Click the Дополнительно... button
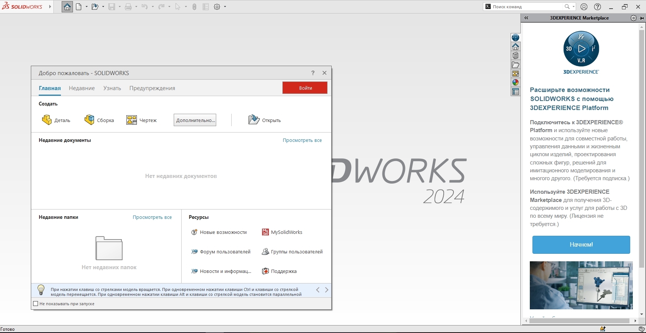Screen dimensions: 646x333 point(195,120)
